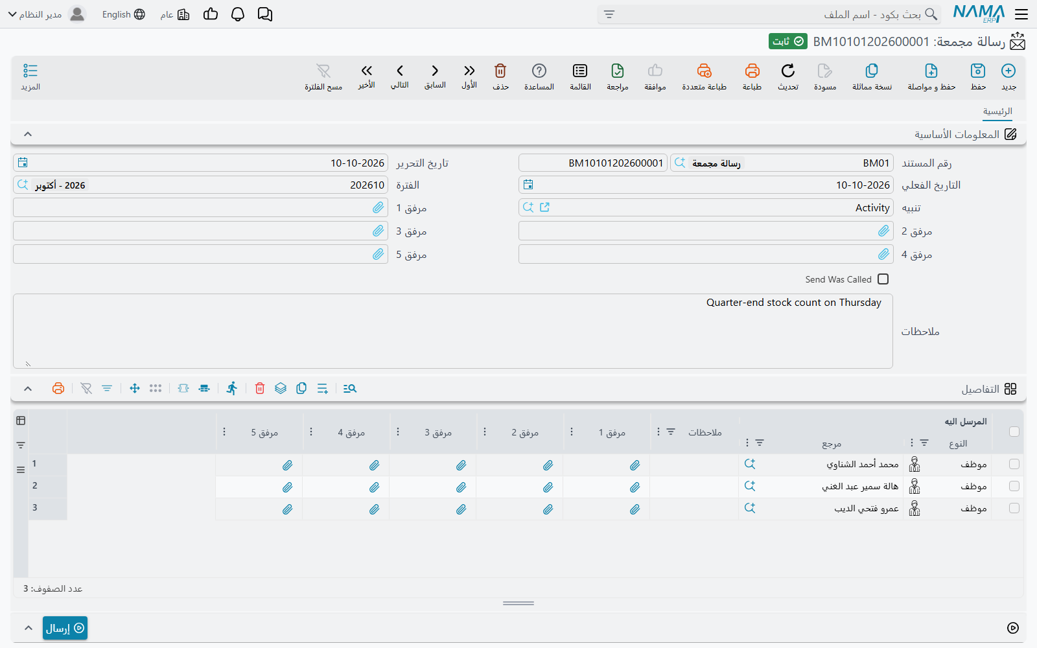This screenshot has height=648, width=1037.
Task: Click the details grid red trash icon
Action: (x=260, y=388)
